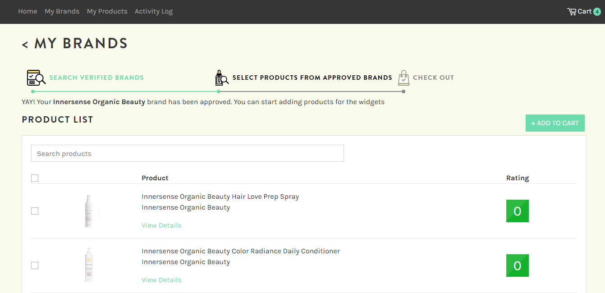
Task: Click the Check Out step label
Action: (x=433, y=78)
